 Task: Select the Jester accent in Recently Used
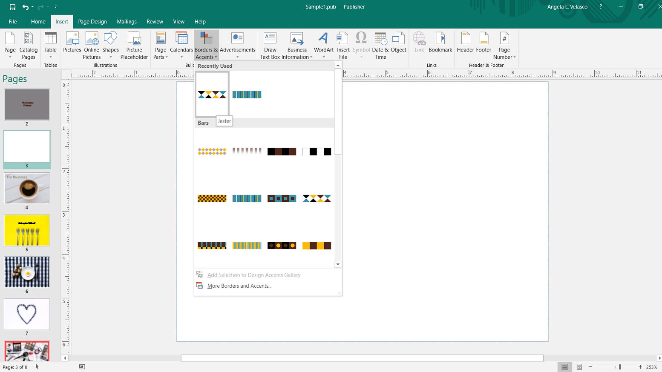[212, 94]
